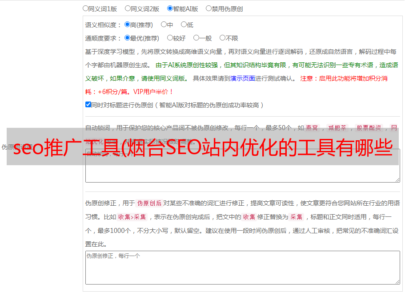Set 通顺度要求 to 不限
The width and height of the screenshot is (405, 293).
click(x=222, y=38)
